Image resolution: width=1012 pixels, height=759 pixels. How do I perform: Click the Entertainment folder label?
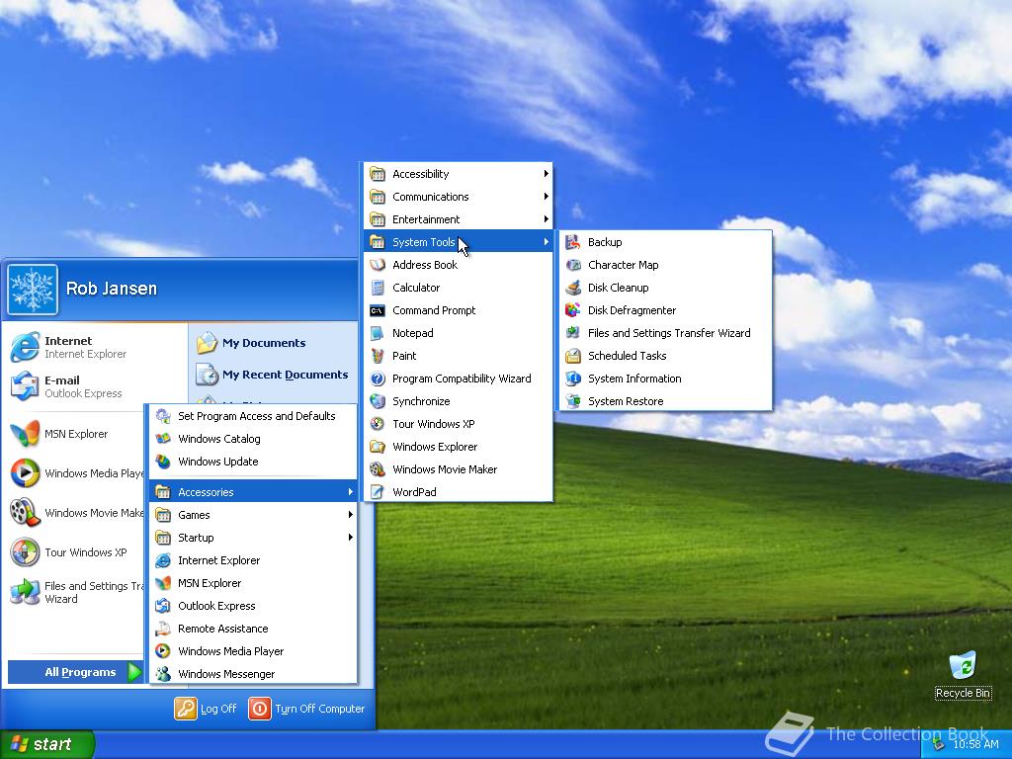click(426, 219)
